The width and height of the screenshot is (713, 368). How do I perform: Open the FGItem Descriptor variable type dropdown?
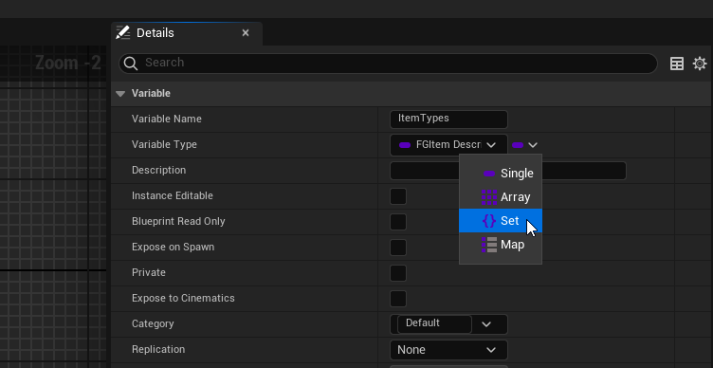448,145
